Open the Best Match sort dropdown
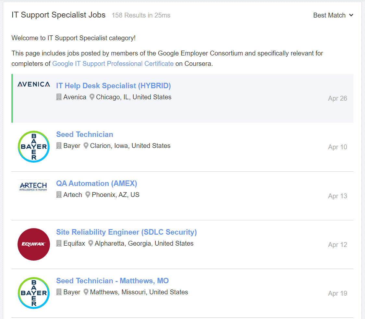365x319 pixels. (329, 15)
